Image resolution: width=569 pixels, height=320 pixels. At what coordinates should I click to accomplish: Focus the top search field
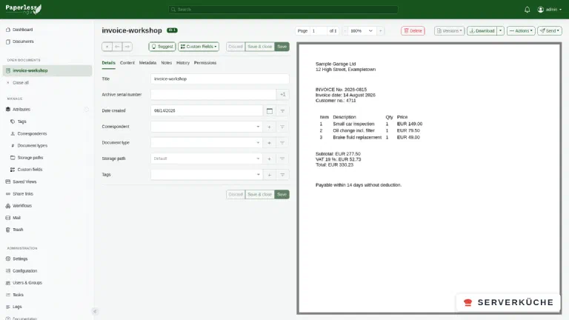pyautogui.click(x=283, y=10)
